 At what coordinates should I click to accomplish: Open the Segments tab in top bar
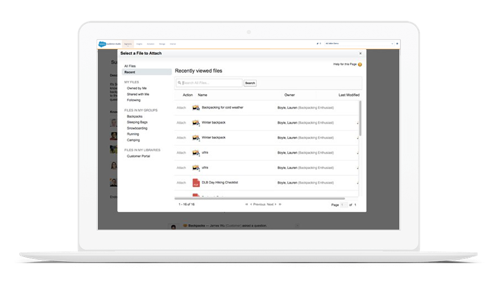[128, 44]
